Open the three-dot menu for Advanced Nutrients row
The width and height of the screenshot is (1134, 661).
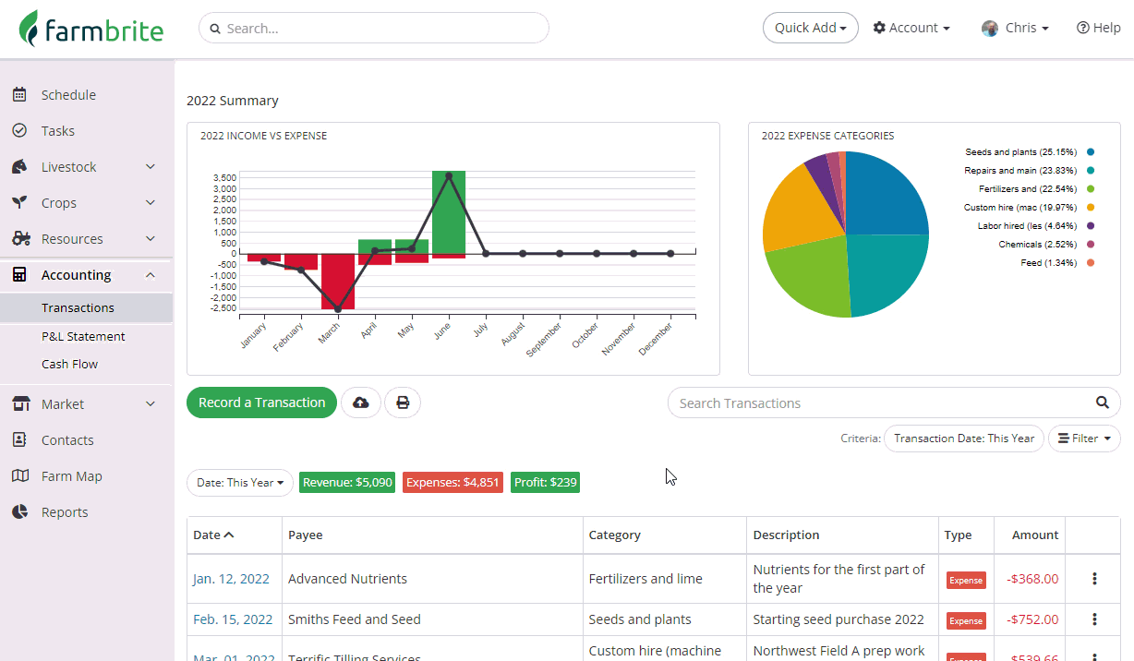[x=1094, y=579]
